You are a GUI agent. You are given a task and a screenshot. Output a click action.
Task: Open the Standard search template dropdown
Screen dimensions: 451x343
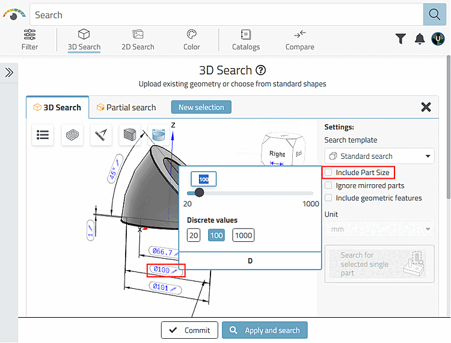point(379,156)
